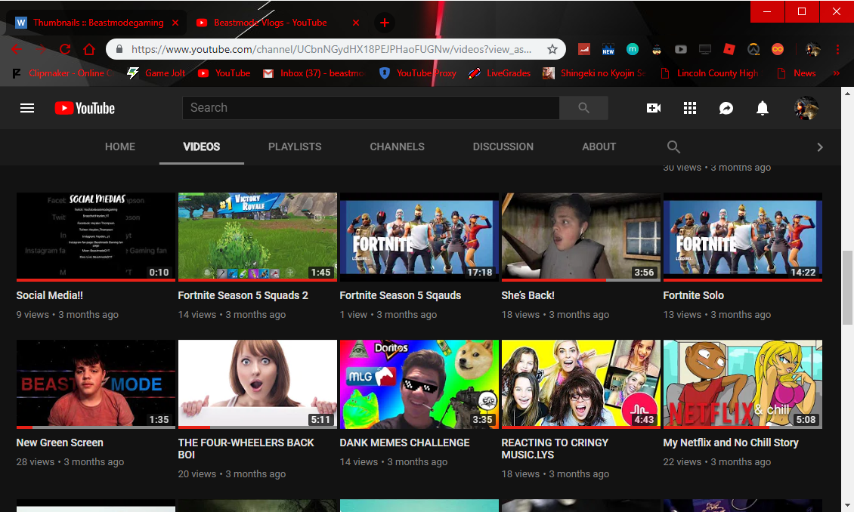854x512 pixels.
Task: Click the red chart extension icon
Action: [x=584, y=50]
